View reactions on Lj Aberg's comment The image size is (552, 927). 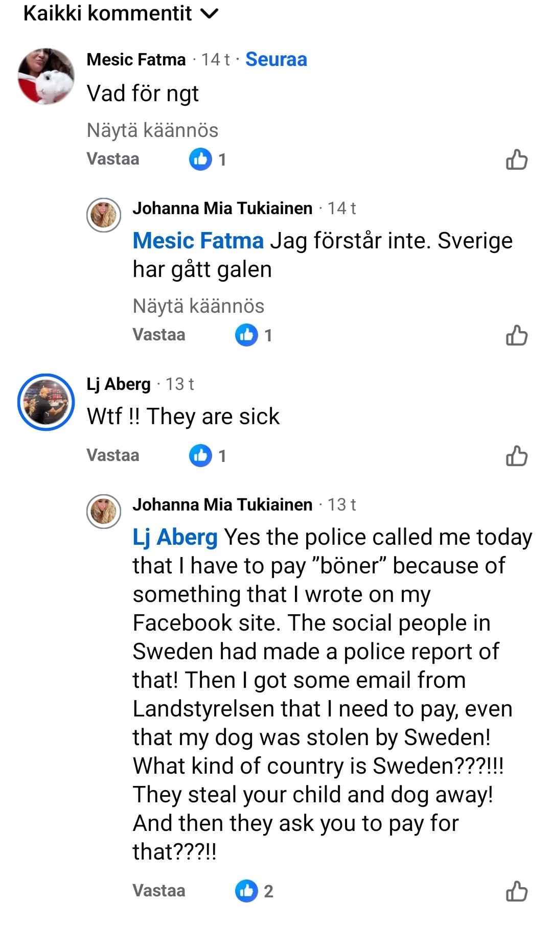pyautogui.click(x=208, y=456)
